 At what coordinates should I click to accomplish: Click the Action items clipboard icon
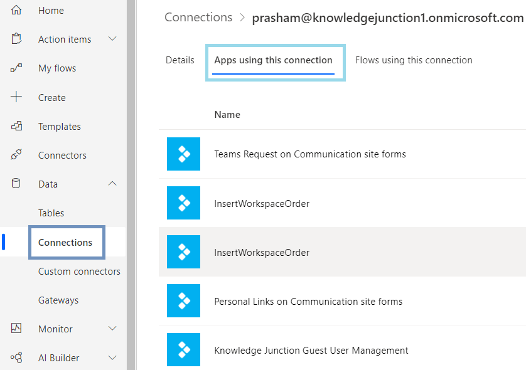coord(17,39)
